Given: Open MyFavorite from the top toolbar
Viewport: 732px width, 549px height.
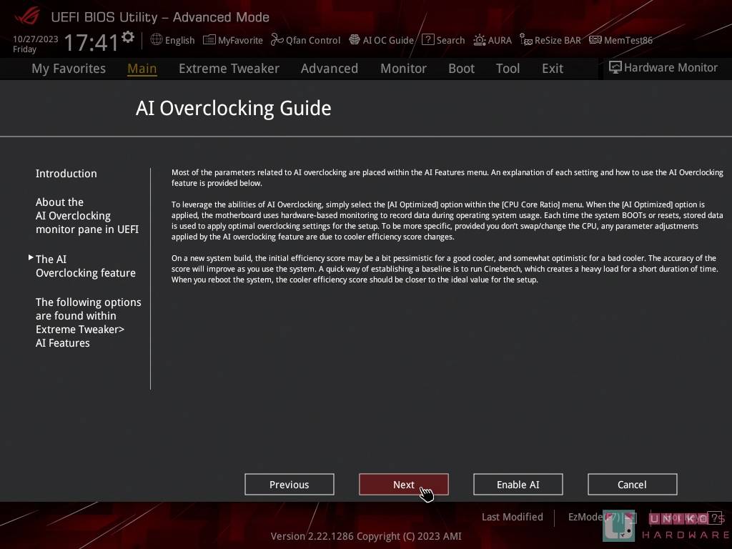Looking at the screenshot, I should 233,40.
